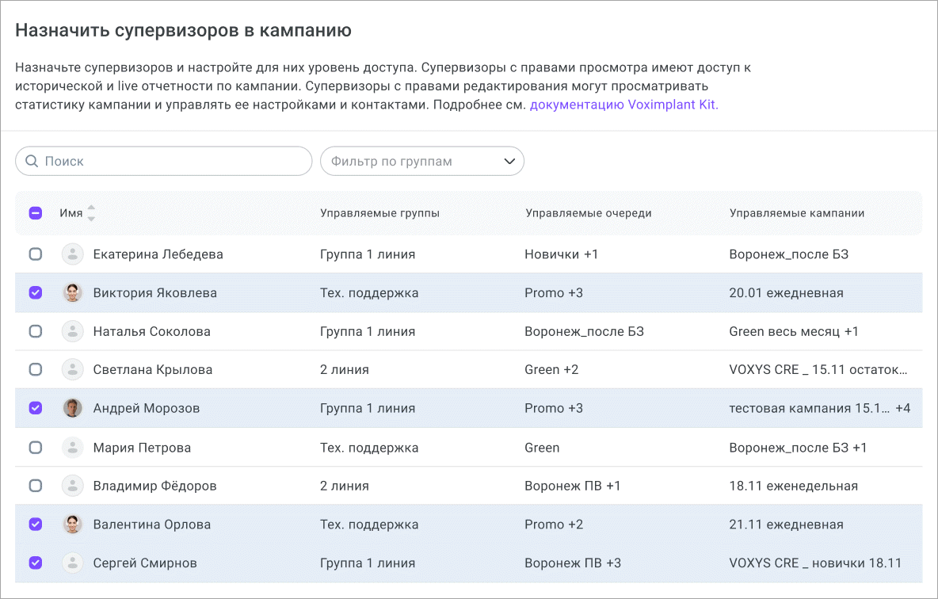Viewport: 938px width, 599px height.
Task: Click Андрей Морозов's avatar photo
Action: coord(73,409)
